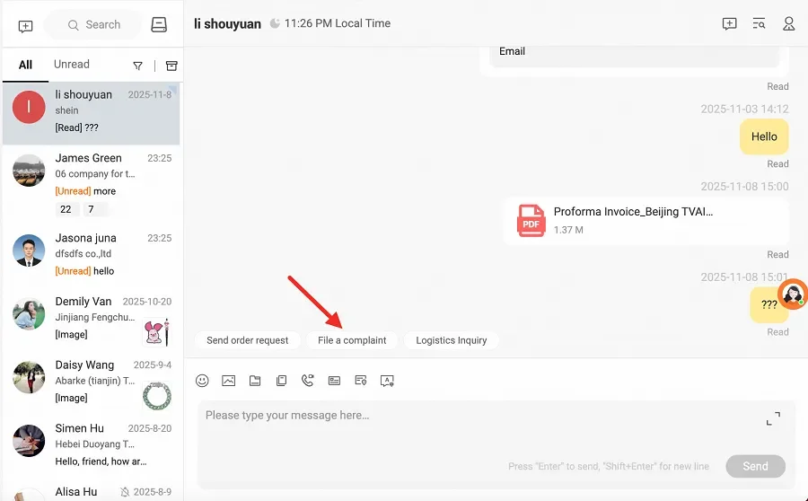This screenshot has width=808, height=501.
Task: Click the File a complaint button
Action: point(352,340)
